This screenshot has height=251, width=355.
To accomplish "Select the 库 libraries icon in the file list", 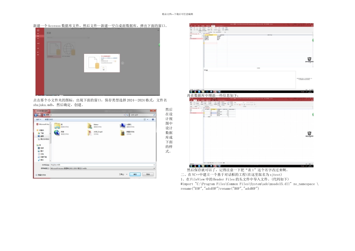I will (57, 126).
